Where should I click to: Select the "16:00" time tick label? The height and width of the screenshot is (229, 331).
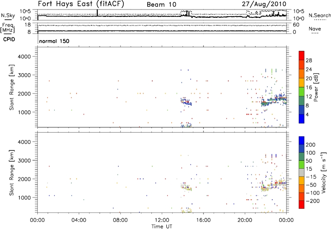(203, 220)
